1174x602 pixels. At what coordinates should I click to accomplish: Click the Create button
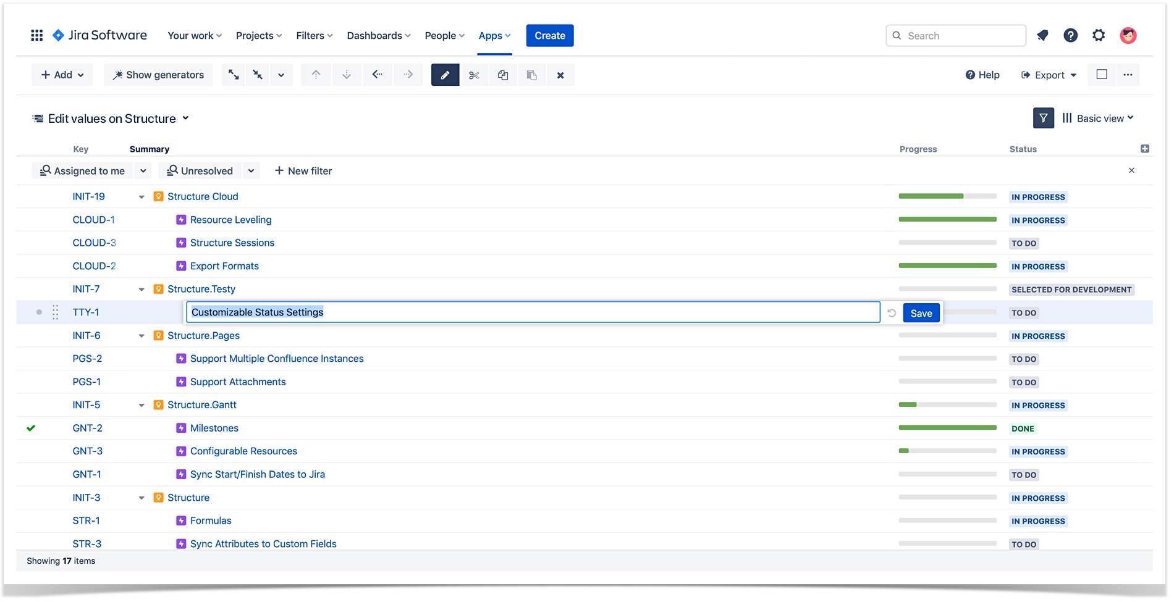[550, 36]
